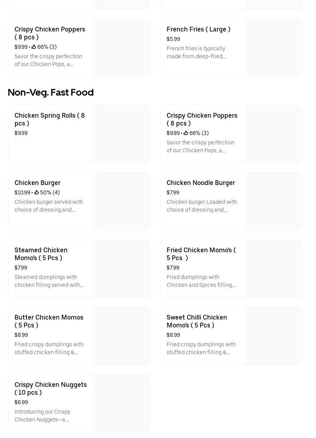Click thumbs-up icon on Non-Veg section Crispy Chicken Poppers
The image size is (316, 438).
[186, 133]
